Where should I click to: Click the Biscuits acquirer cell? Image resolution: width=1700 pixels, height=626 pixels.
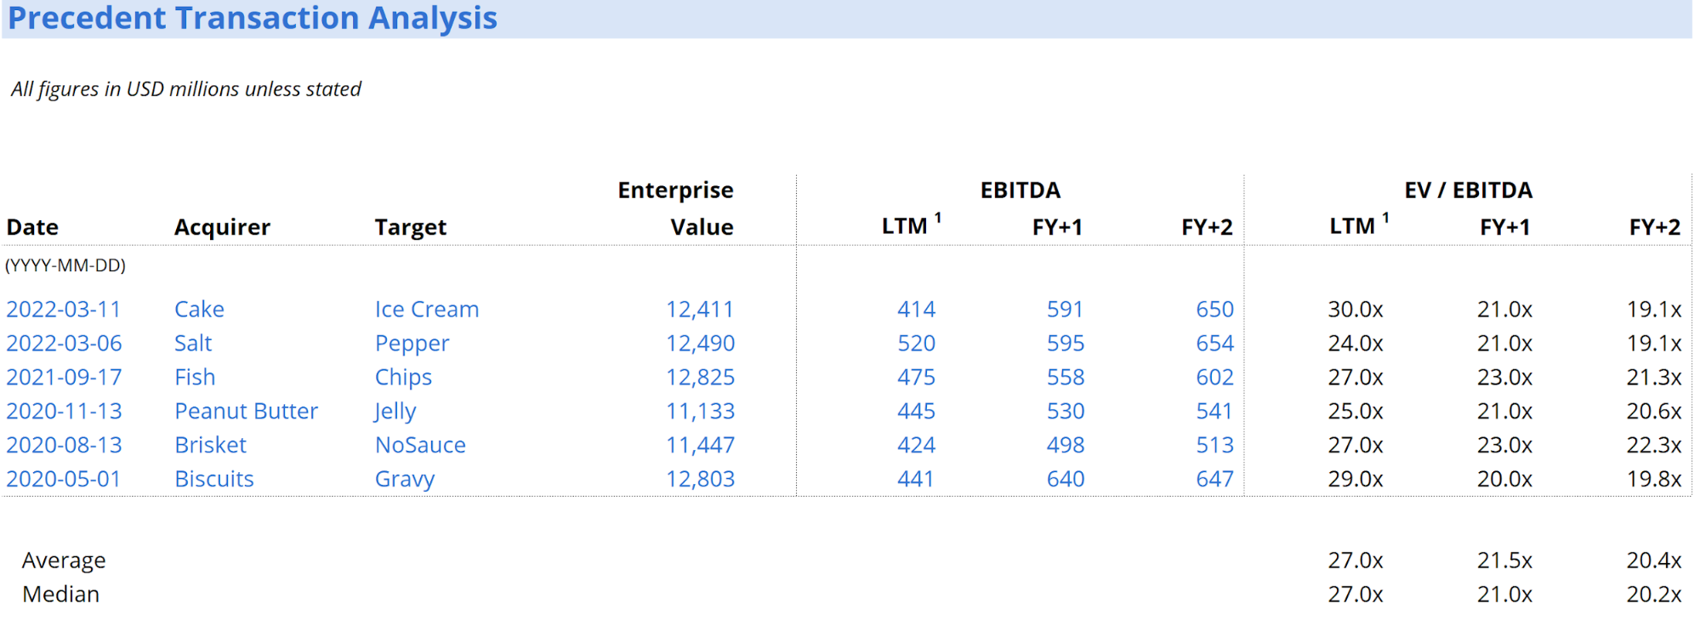pyautogui.click(x=214, y=480)
